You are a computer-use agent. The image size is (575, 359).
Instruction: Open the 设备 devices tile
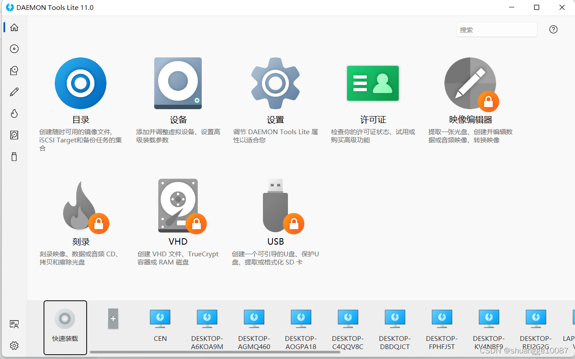point(178,83)
